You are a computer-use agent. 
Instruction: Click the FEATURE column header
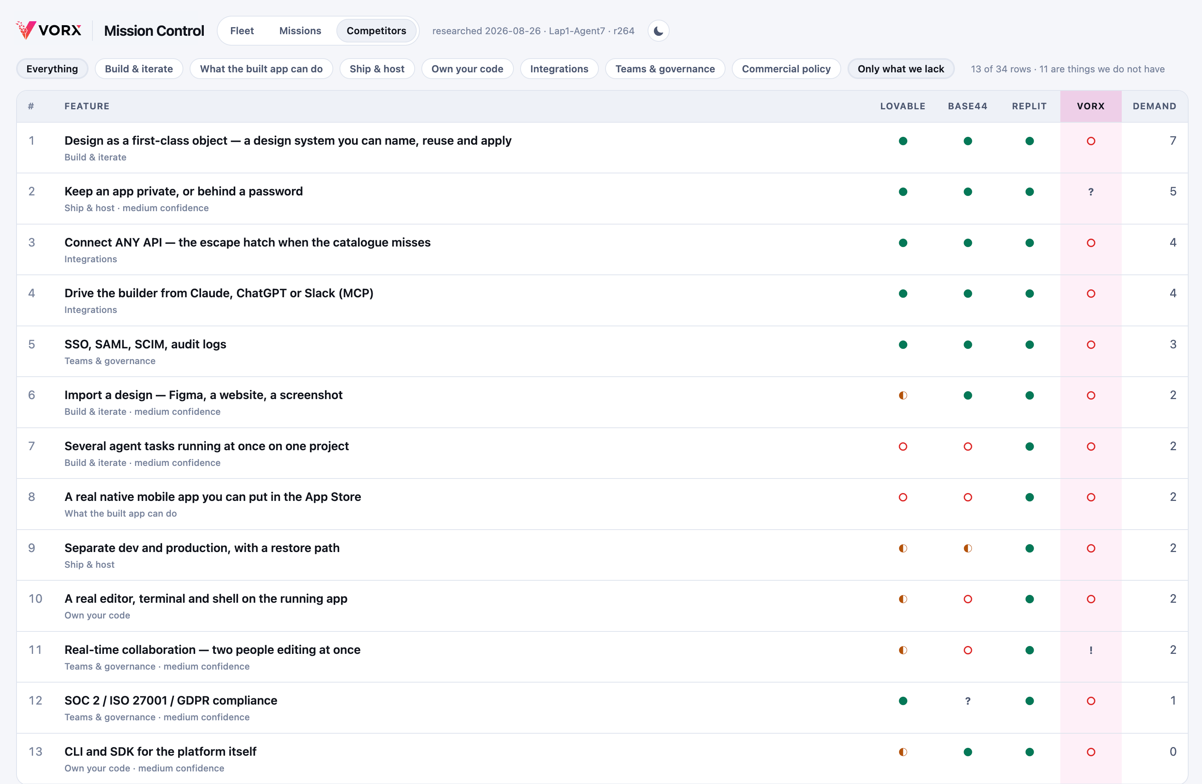click(x=87, y=106)
